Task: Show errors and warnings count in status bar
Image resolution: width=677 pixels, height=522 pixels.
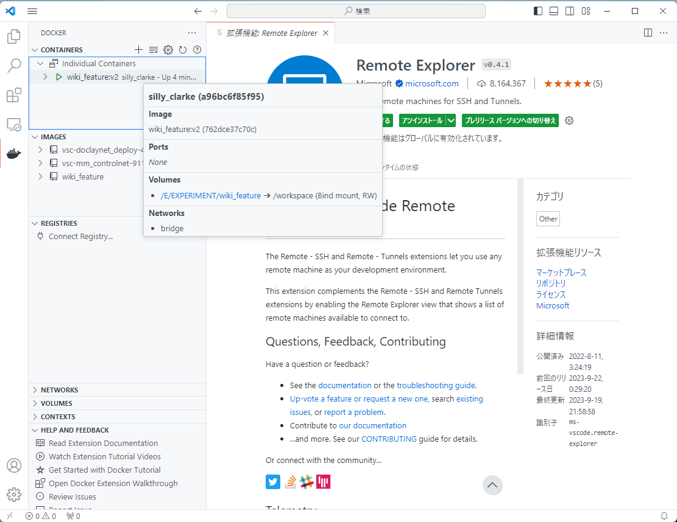Action: 41,516
